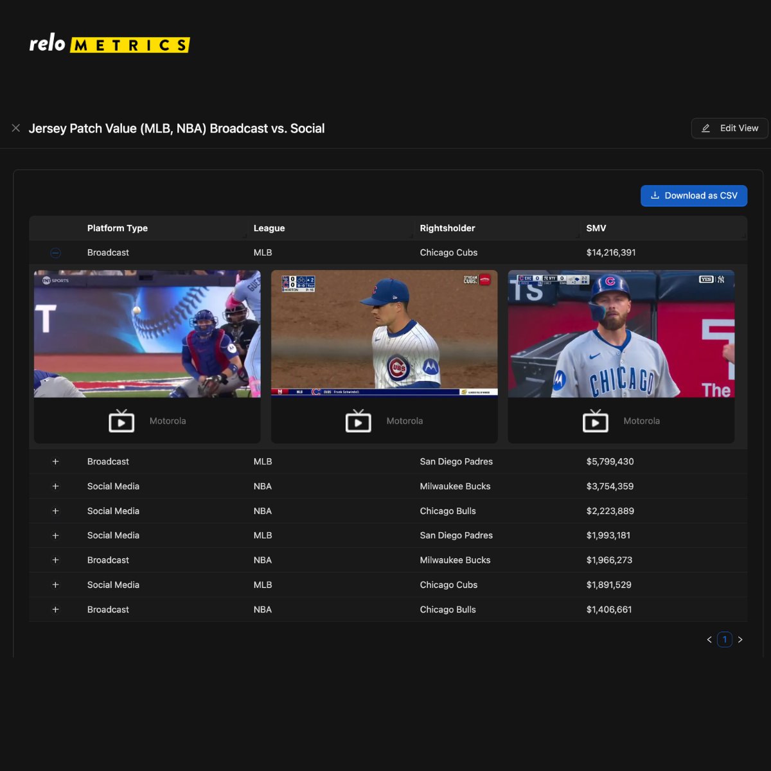771x771 pixels.
Task: Click the pencil icon in Edit View
Action: 705,128
